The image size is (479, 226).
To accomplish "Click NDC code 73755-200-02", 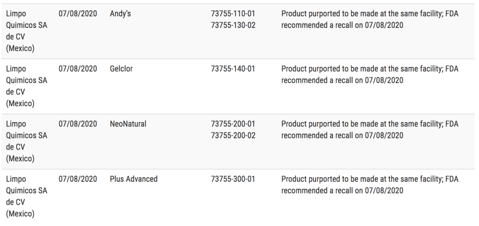I will coord(233,135).
